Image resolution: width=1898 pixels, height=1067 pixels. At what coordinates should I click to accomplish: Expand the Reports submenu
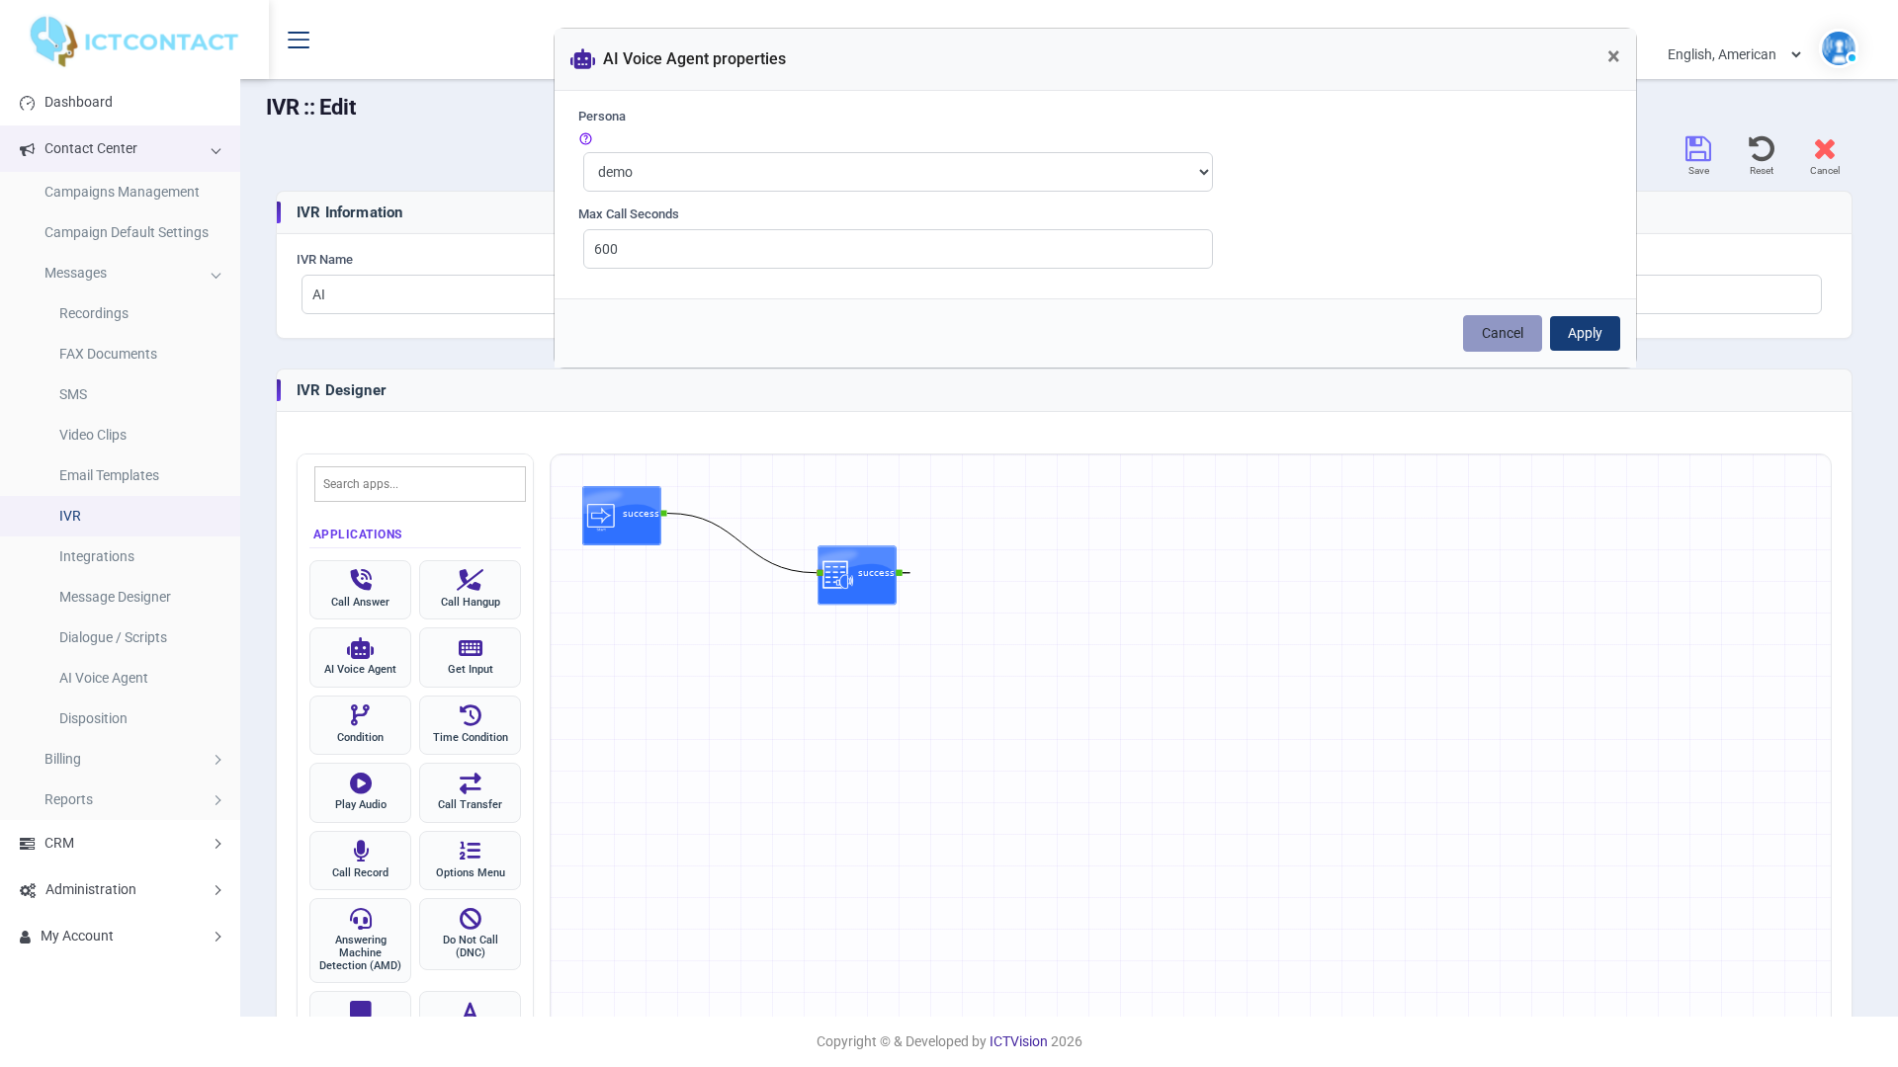(120, 800)
